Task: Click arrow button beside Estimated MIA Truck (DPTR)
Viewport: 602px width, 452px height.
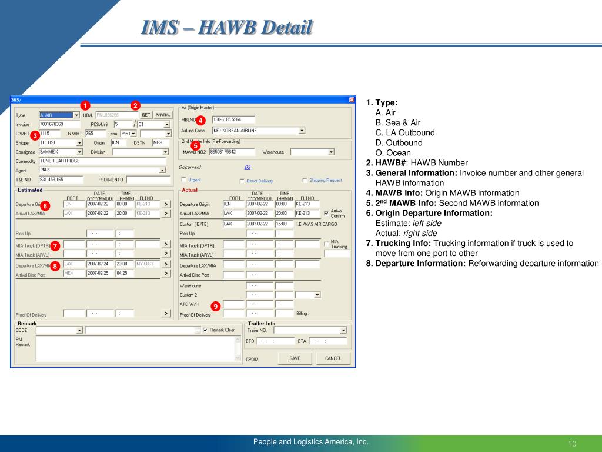Action: pyautogui.click(x=166, y=244)
